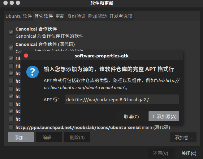203x159 pixels.
Task: Switch to the Ubuntu 软件 tab
Action: [x=19, y=16]
